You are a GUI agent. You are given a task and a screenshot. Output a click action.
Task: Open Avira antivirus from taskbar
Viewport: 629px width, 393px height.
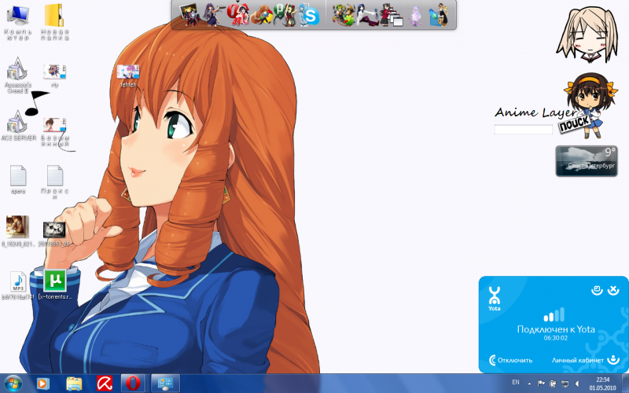105,384
